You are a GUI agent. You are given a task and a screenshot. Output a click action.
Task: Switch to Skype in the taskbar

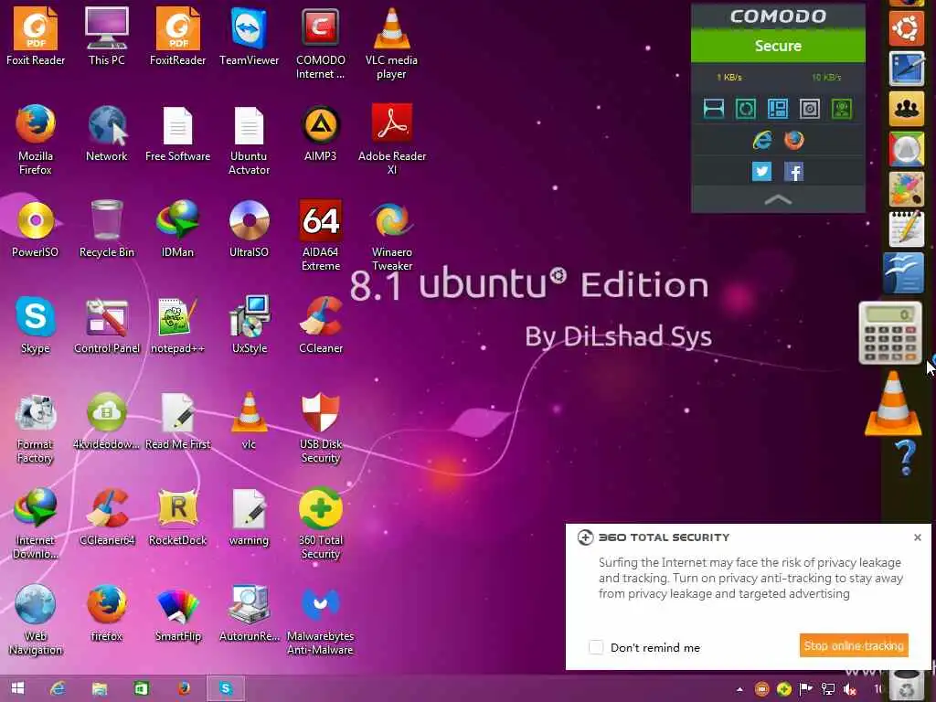(226, 688)
